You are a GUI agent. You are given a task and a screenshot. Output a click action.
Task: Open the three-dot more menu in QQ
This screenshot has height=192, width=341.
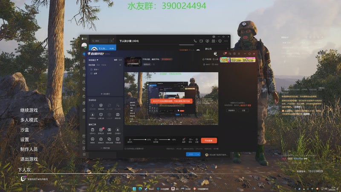pyautogui.click(x=226, y=41)
